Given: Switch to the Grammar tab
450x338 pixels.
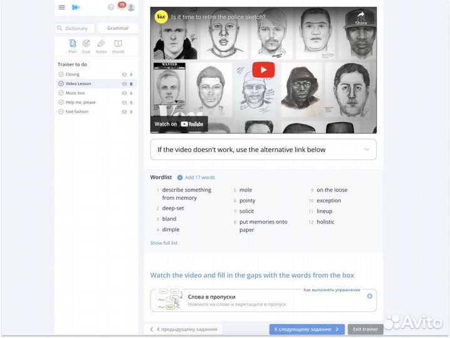Looking at the screenshot, I should tap(118, 28).
